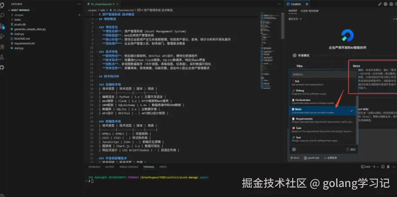Close the Costrict tab
The width and height of the screenshot is (397, 197).
pos(307,4)
